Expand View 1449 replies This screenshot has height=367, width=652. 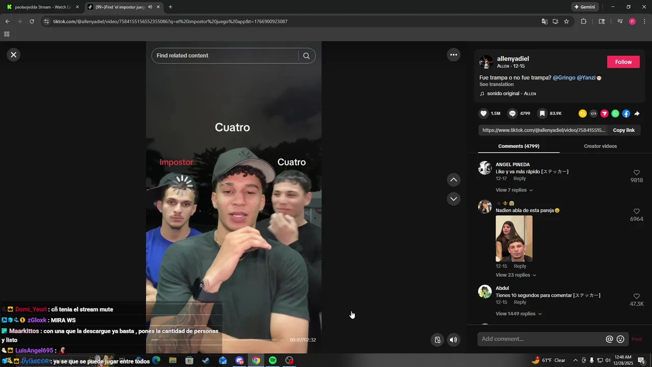tap(519, 314)
